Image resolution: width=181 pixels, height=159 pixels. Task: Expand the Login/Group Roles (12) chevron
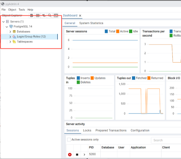click(10, 37)
